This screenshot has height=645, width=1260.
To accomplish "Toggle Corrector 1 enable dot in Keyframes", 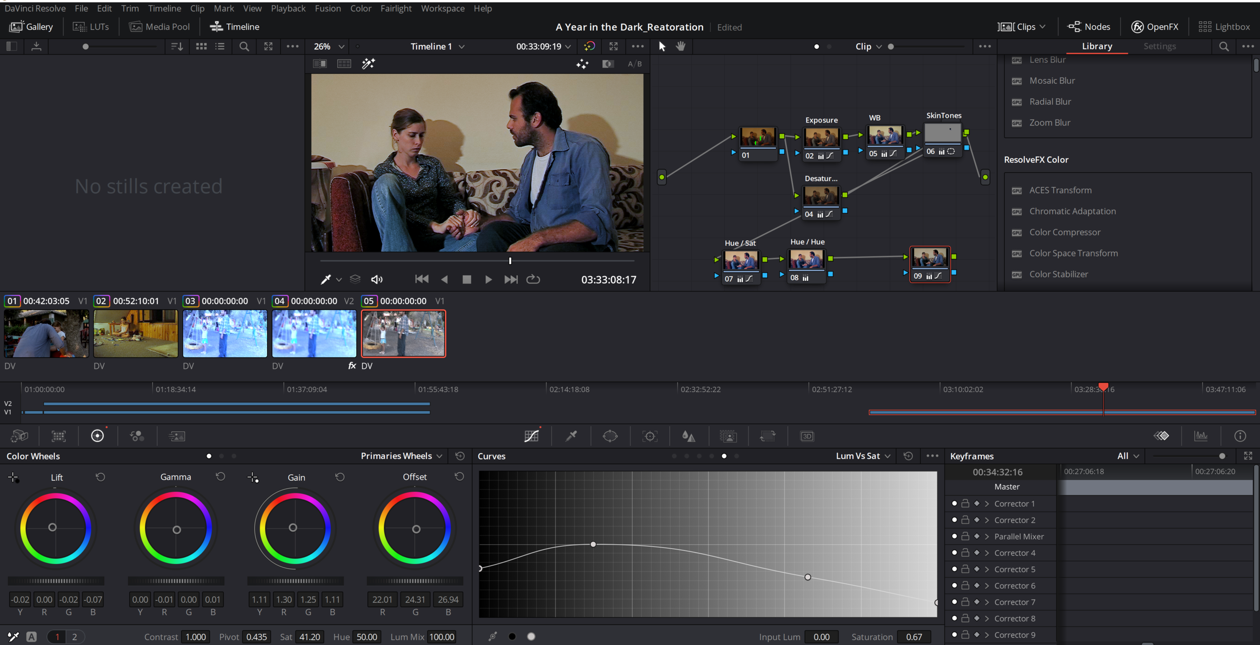I will click(954, 503).
